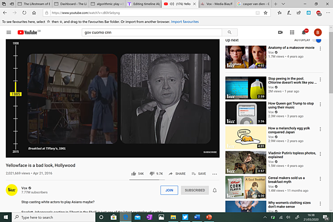Screen dimensions: 333x222
Task: Click the title How Queen got Trump to stop
Action: tap(291, 105)
